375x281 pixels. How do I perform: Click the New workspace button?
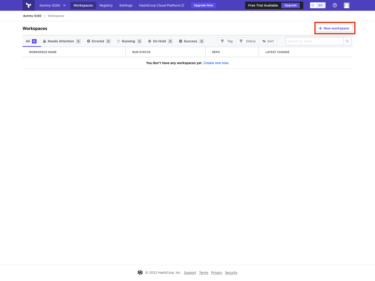(x=335, y=28)
